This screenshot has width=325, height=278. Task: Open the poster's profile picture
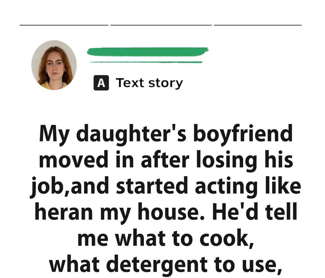click(54, 65)
